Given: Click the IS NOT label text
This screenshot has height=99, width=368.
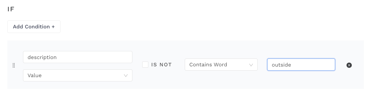Looking at the screenshot, I should [x=161, y=65].
